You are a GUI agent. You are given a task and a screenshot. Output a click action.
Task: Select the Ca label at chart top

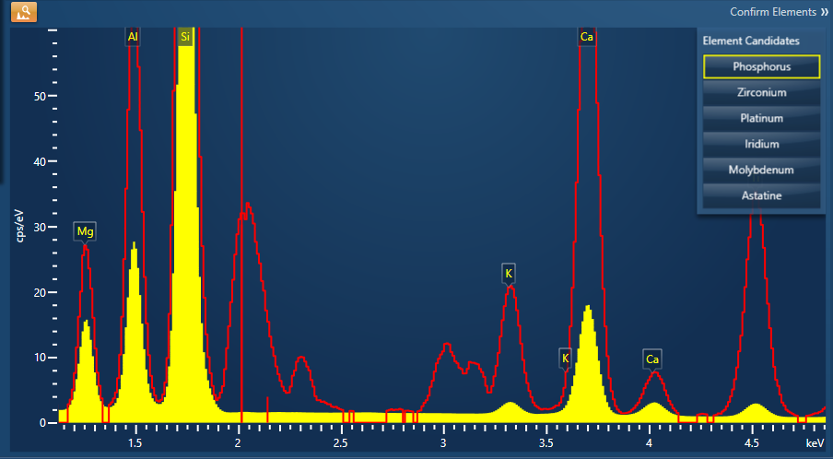(x=586, y=37)
